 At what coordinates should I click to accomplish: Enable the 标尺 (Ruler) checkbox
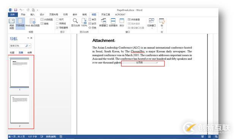[57, 19]
